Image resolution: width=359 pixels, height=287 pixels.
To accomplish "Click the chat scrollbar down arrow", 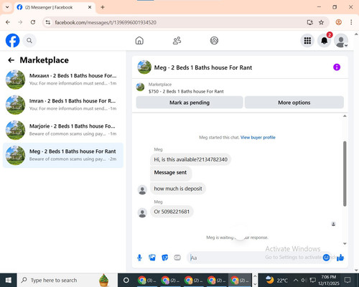I will click(345, 244).
